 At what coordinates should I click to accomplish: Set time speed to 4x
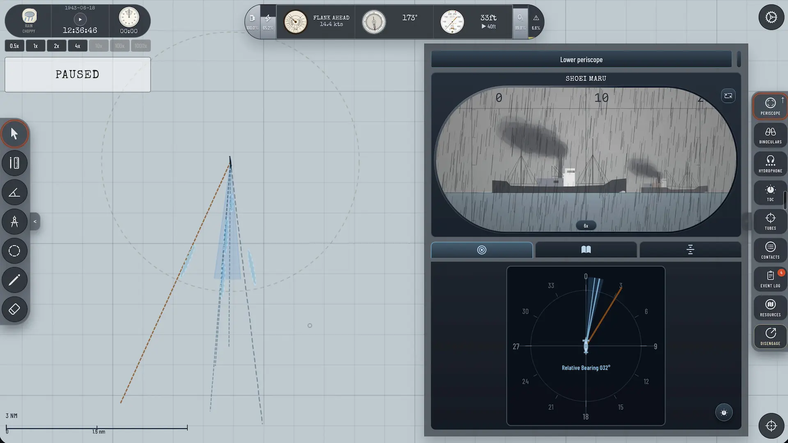click(78, 46)
